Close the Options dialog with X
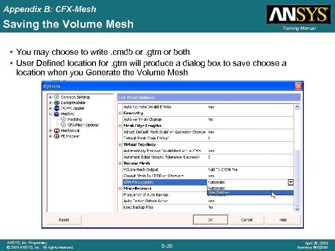Image resolution: width=335 pixels, height=251 pixels. [298, 86]
